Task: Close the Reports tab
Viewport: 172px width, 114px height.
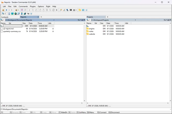Action: (x=38, y=17)
